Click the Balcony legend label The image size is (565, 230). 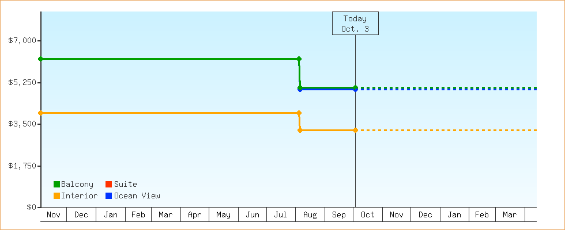click(77, 184)
